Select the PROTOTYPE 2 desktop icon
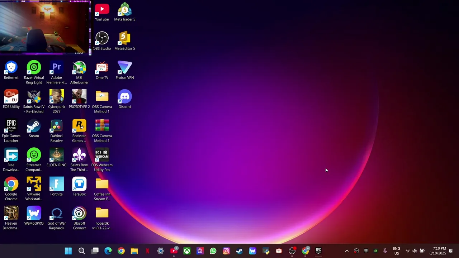This screenshot has height=258, width=459. click(x=79, y=99)
